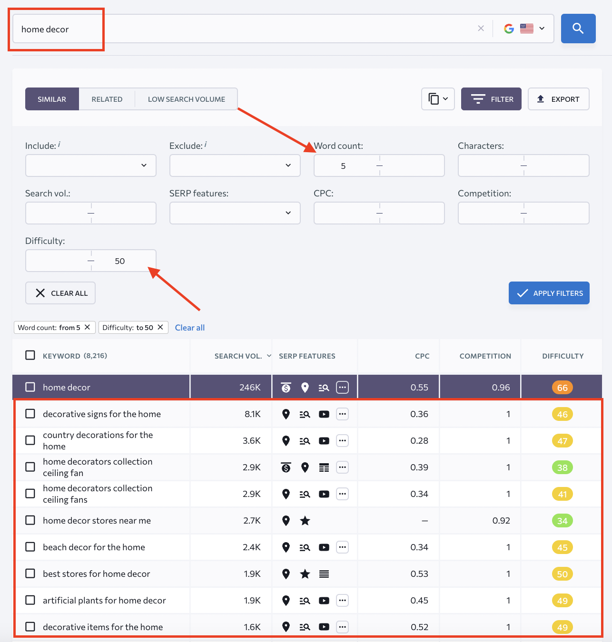This screenshot has width=612, height=642.
Task: Select all keywords with header checkbox
Action: pyautogui.click(x=30, y=355)
